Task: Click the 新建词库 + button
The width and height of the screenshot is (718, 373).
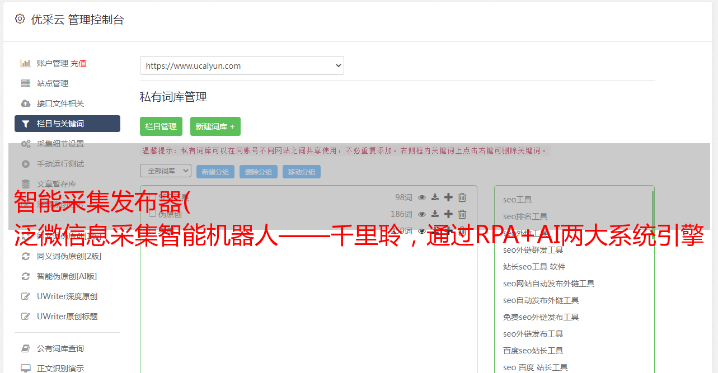Action: [215, 126]
